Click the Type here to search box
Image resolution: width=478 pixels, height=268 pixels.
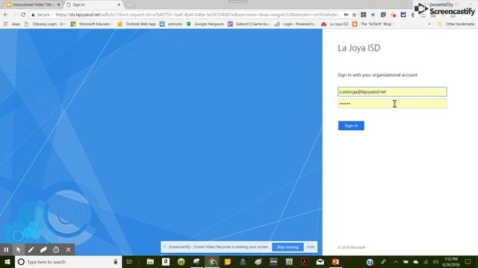[x=68, y=261]
